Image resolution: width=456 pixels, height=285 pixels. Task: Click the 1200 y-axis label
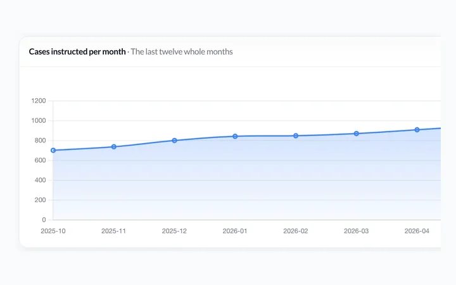[x=39, y=101]
